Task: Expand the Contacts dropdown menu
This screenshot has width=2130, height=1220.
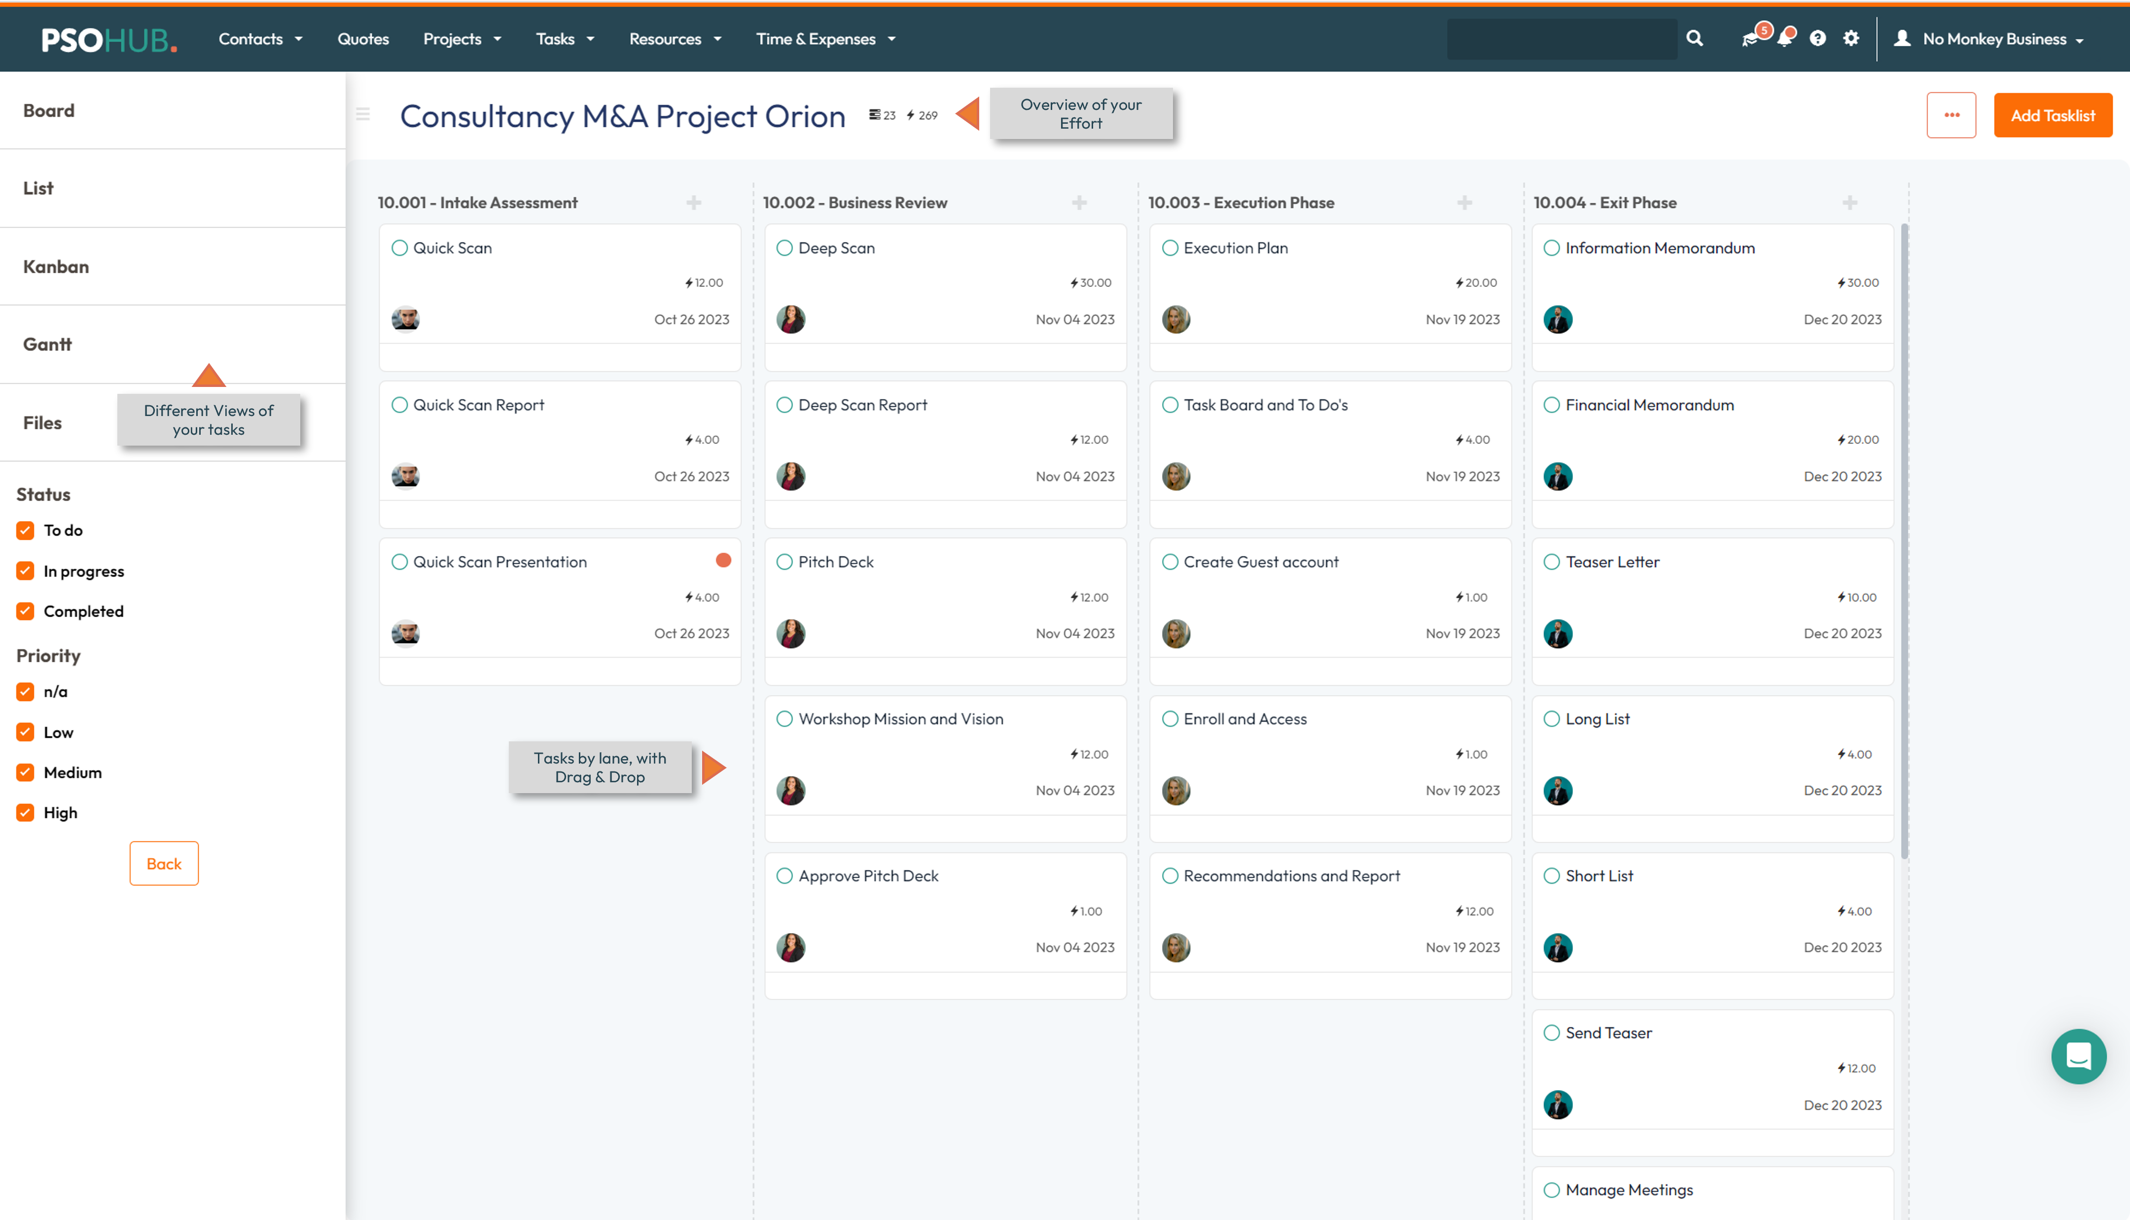Action: [x=260, y=39]
